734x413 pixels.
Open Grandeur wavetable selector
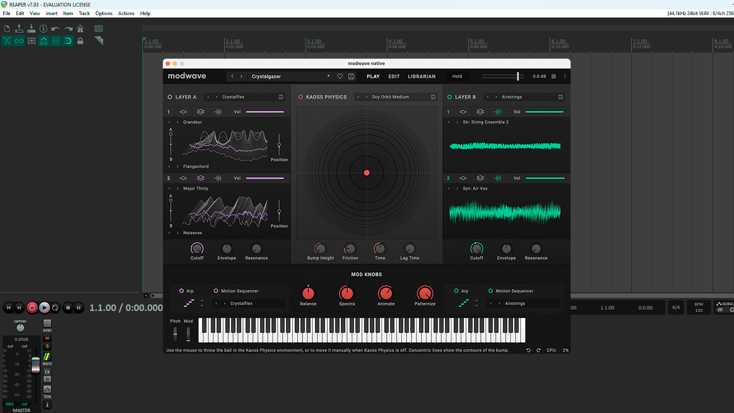(x=192, y=122)
